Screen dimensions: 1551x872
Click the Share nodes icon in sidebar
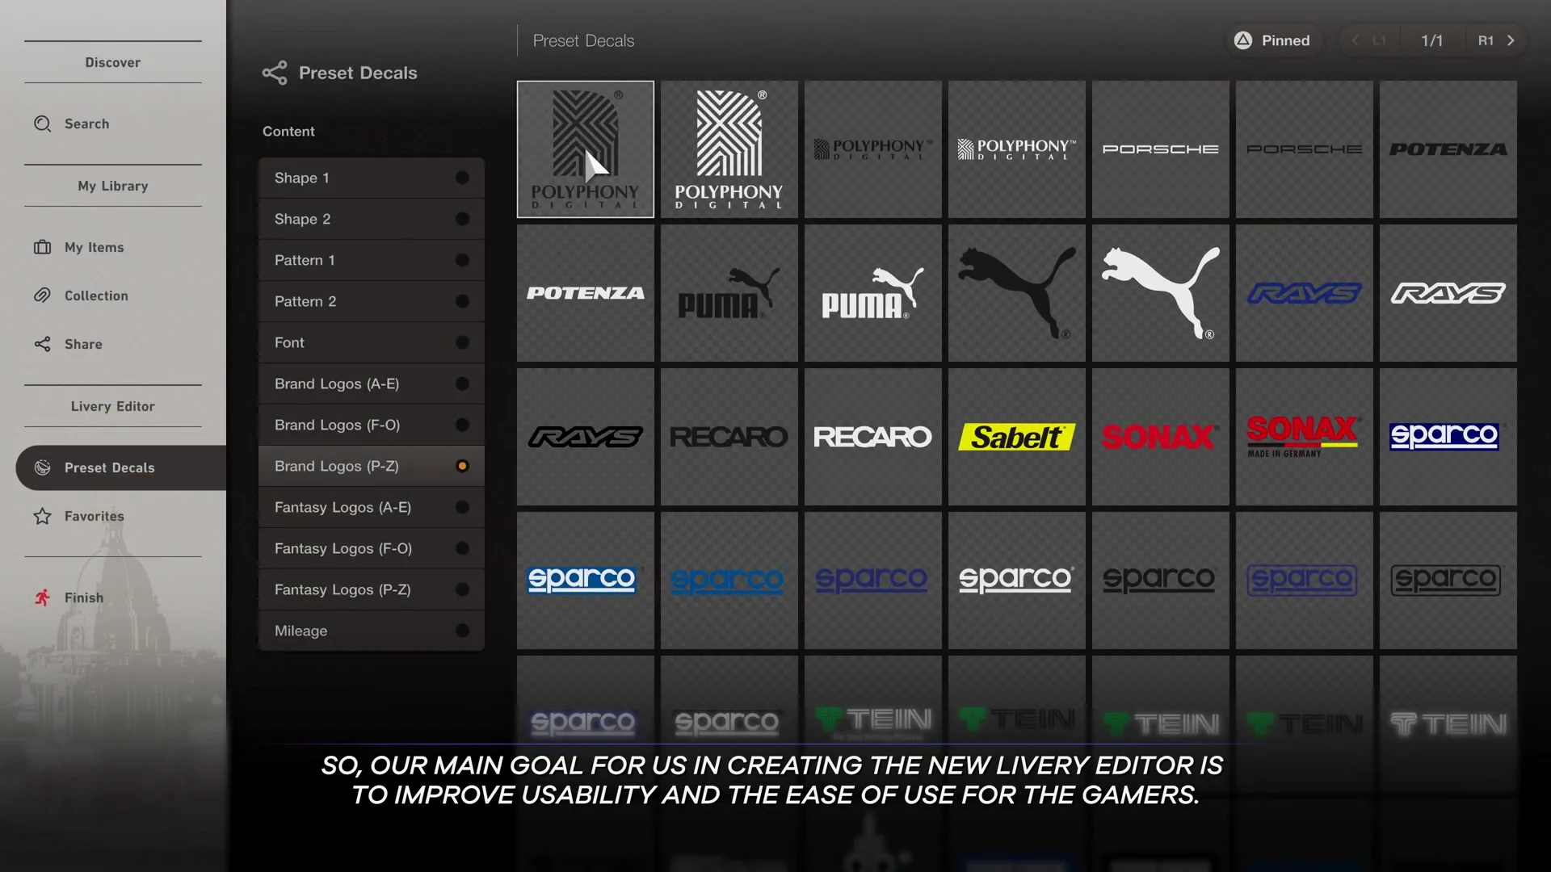point(42,344)
